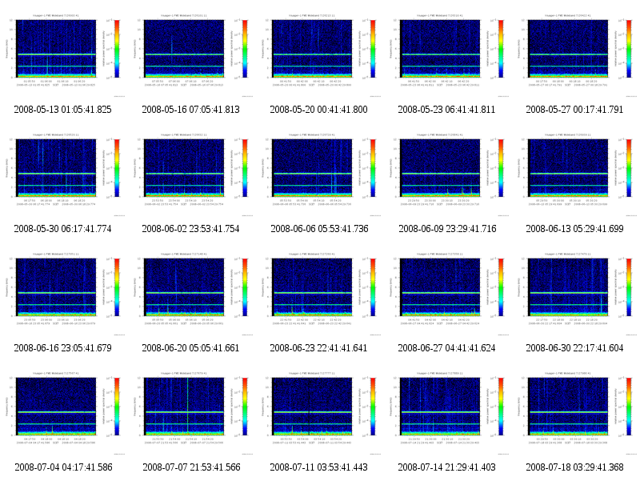Click the color scale bar beside 2008-06-13 plot
Image resolution: width=640 pixels, height=477 pixels.
click(629, 168)
